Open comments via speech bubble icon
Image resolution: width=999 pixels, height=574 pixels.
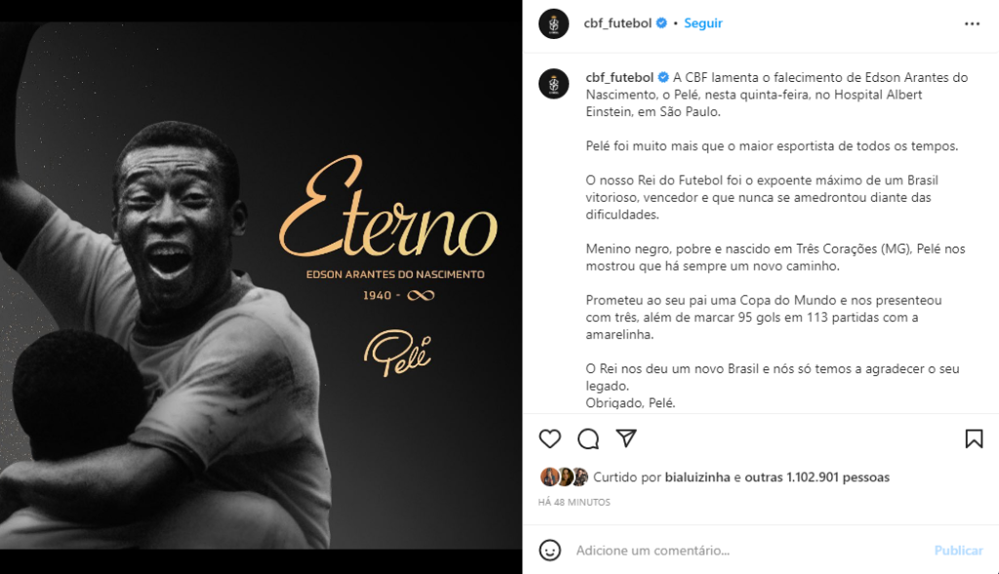588,439
